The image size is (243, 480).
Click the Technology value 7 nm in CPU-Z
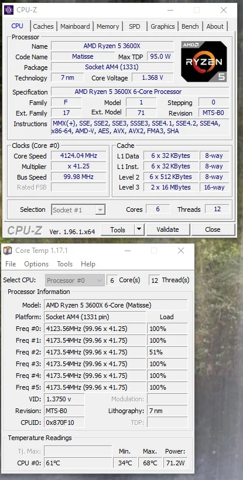tap(67, 78)
